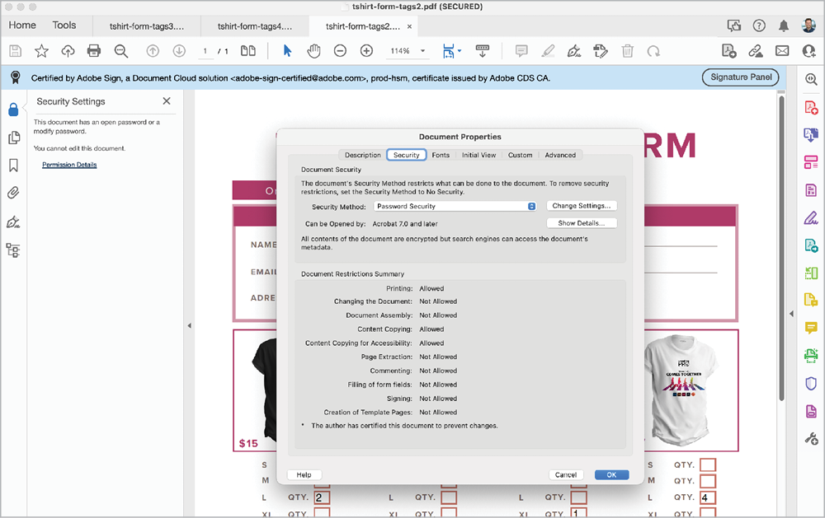Toggle page display two-page icon

(247, 51)
